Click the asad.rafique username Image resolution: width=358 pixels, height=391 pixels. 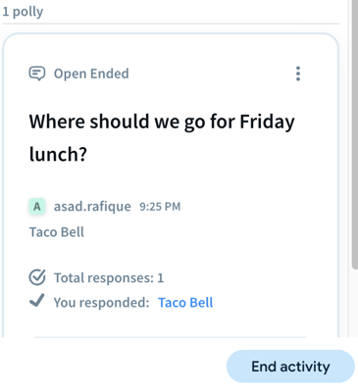[92, 207]
